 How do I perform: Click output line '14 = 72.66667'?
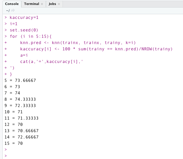pos(22,137)
